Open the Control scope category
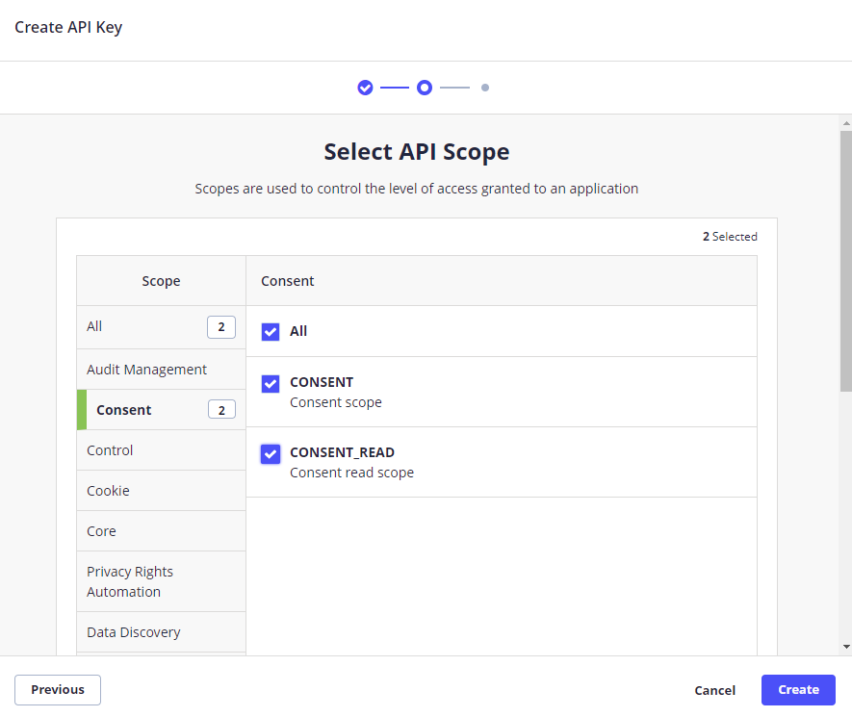Image resolution: width=852 pixels, height=717 pixels. pos(110,449)
